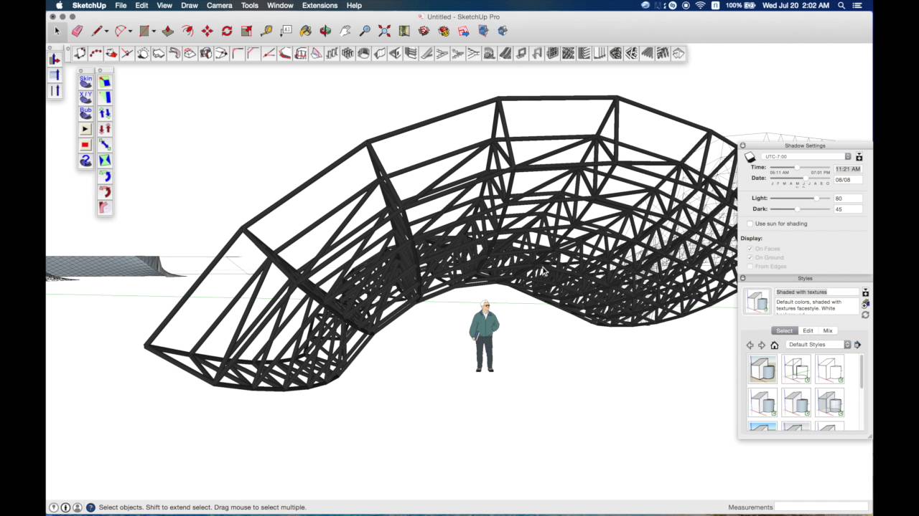The width and height of the screenshot is (919, 516).
Task: Open the Camera menu
Action: (x=219, y=5)
